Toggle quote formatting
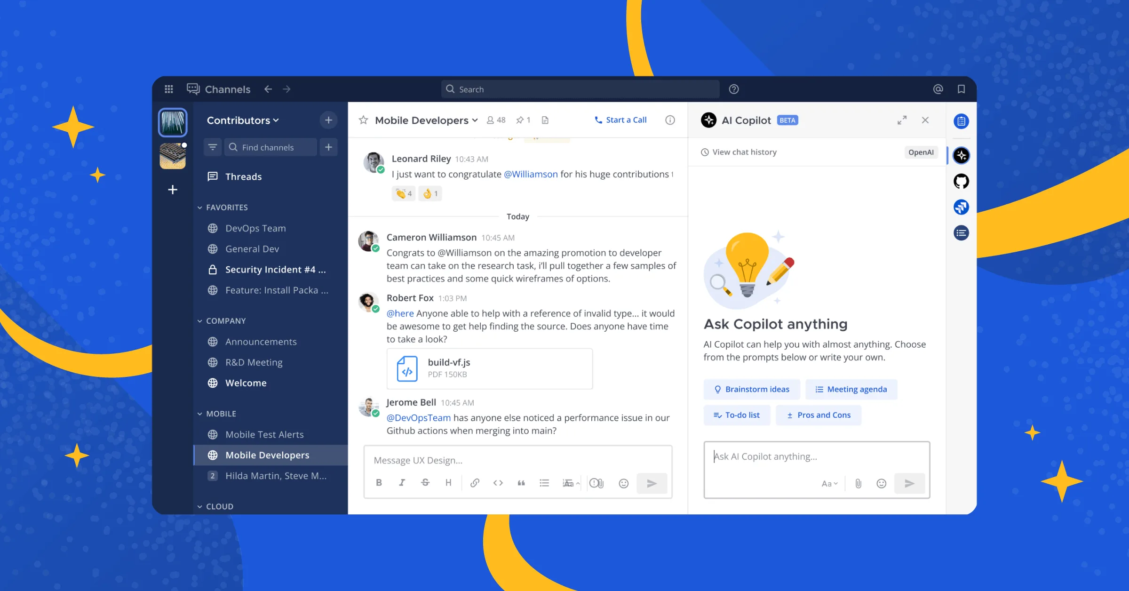Image resolution: width=1129 pixels, height=591 pixels. 521,483
